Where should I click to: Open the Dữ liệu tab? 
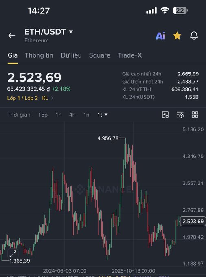71,55
